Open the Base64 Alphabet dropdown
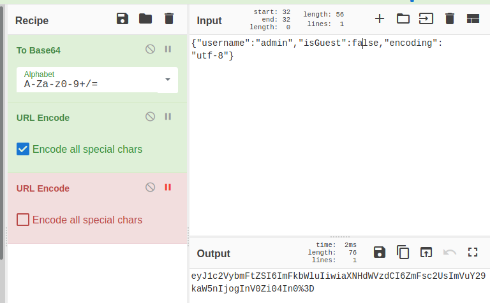 click(x=167, y=80)
